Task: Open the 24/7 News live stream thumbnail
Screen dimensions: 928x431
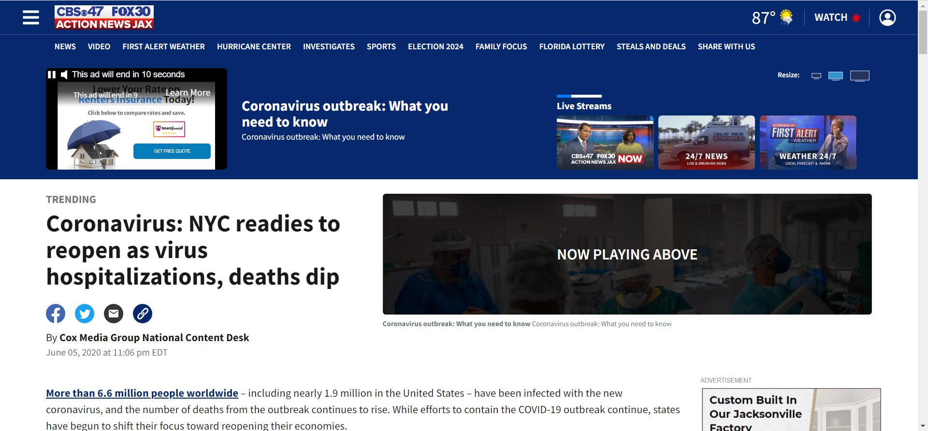Action: tap(706, 143)
